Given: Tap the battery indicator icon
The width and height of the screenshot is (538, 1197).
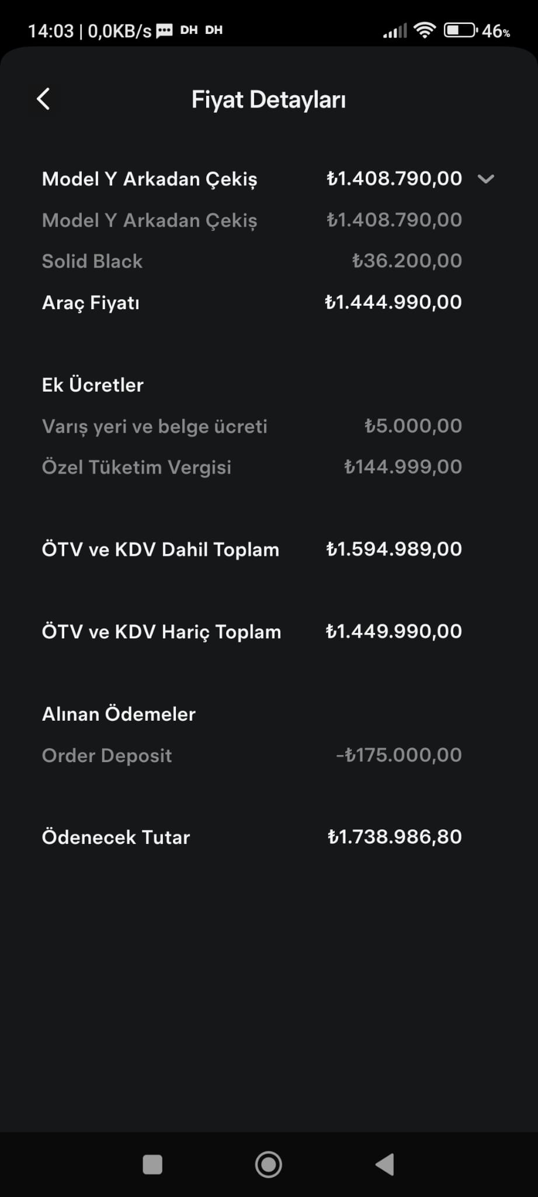Looking at the screenshot, I should [x=460, y=30].
